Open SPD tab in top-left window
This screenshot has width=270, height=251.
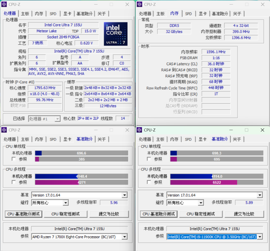point(53,14)
